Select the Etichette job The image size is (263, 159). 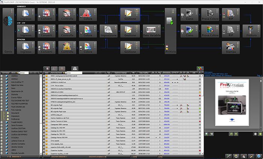click(x=14, y=94)
